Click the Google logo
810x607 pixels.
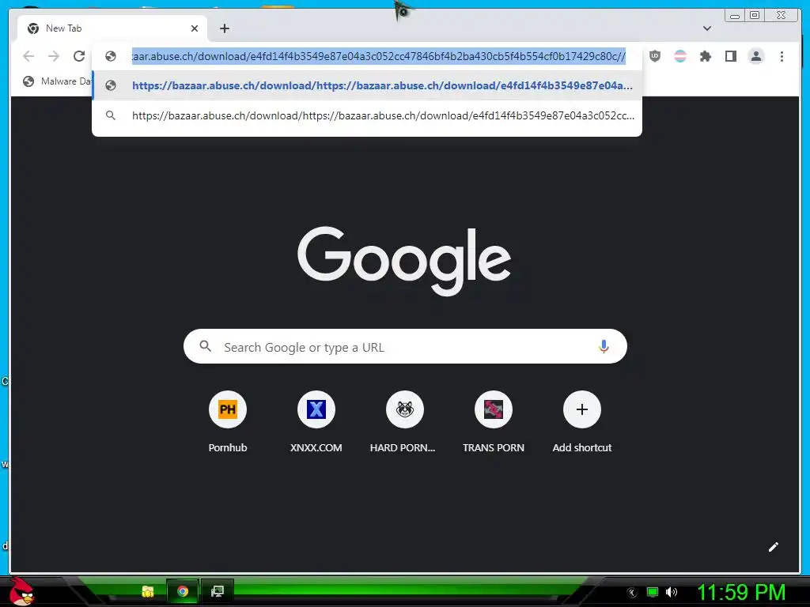click(x=404, y=261)
